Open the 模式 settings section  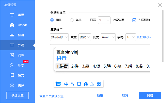click(x=17, y=75)
